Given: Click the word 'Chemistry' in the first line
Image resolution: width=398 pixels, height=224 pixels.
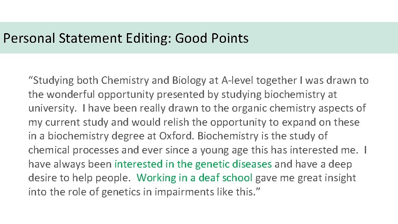Looking at the screenshot, I should (121, 80).
